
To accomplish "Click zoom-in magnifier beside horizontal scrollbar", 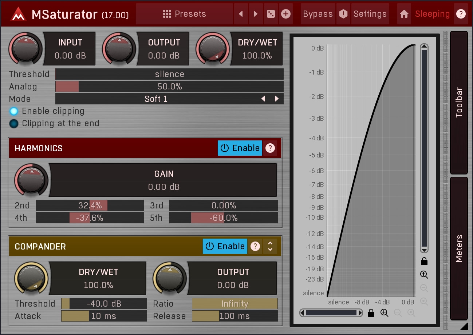I will [384, 313].
